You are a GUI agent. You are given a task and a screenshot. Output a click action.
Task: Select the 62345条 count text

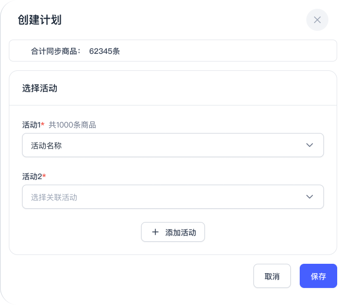pos(105,51)
